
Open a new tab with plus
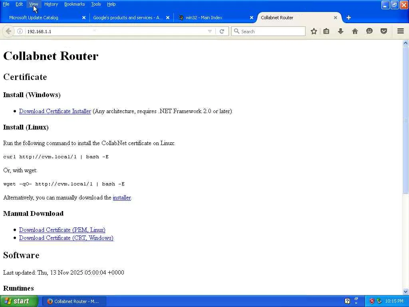pos(348,18)
